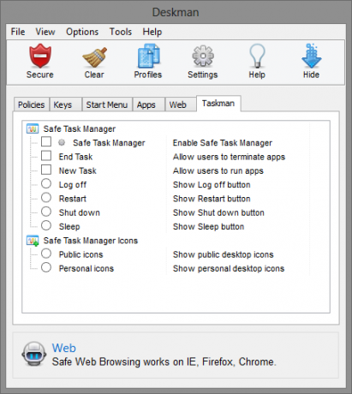The image size is (352, 394).
Task: Select the Log off radio button
Action: pos(46,183)
